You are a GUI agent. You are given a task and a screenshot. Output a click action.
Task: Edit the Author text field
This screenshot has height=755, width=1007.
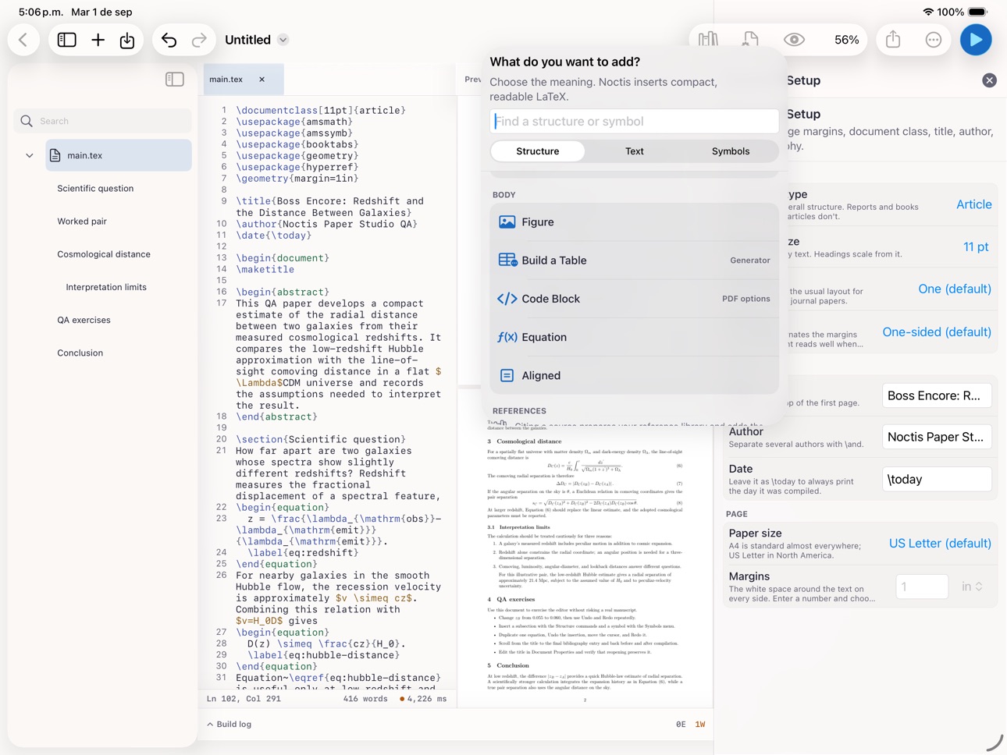pyautogui.click(x=937, y=438)
